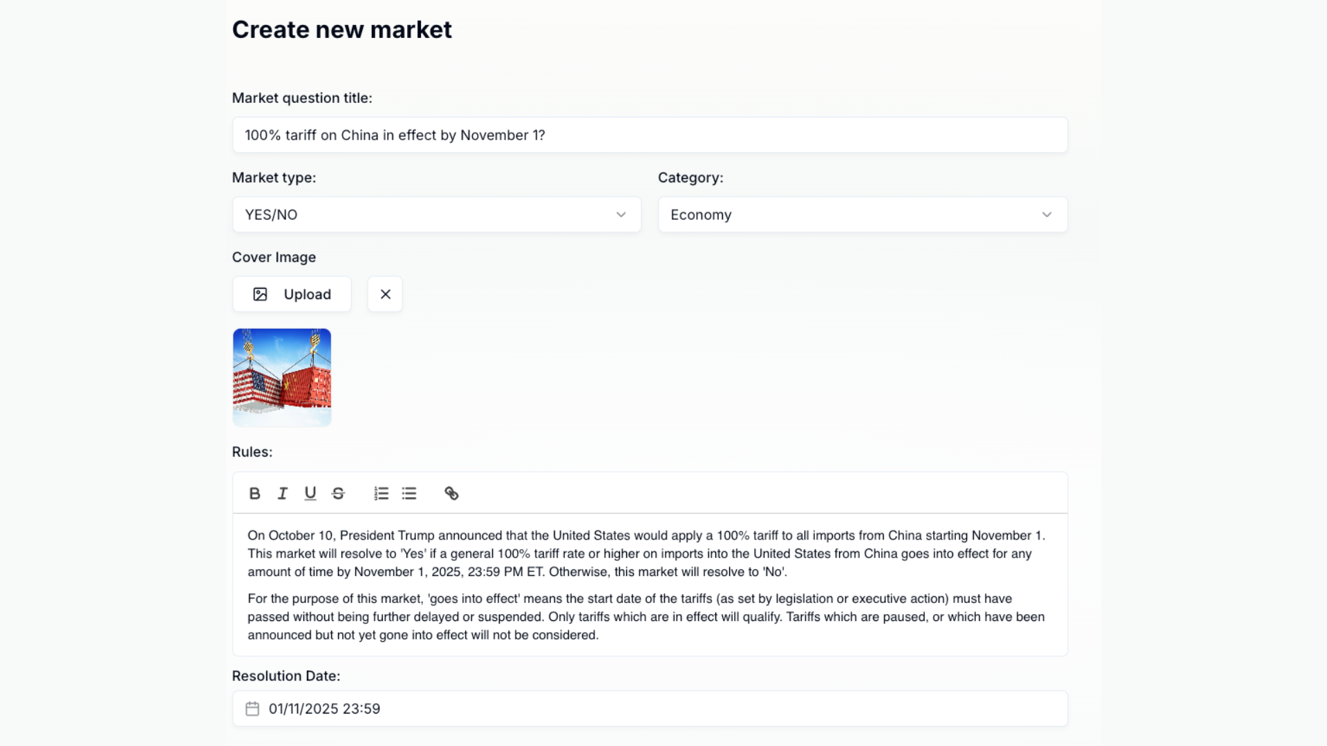The height and width of the screenshot is (746, 1327).
Task: Toggle italic formatting in Rules editor
Action: [283, 493]
